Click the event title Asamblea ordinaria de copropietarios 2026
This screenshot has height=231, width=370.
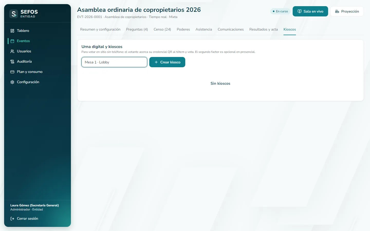[x=139, y=10]
